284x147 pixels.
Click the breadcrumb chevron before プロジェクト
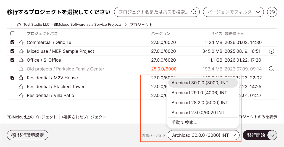click(125, 25)
